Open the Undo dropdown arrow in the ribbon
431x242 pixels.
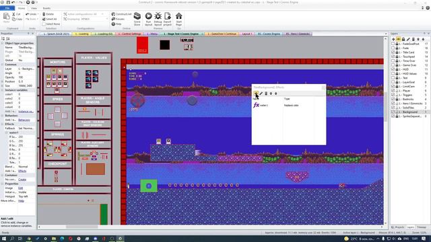(38, 14)
